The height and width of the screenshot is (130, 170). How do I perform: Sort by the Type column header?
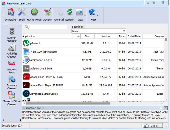[x=122, y=36]
